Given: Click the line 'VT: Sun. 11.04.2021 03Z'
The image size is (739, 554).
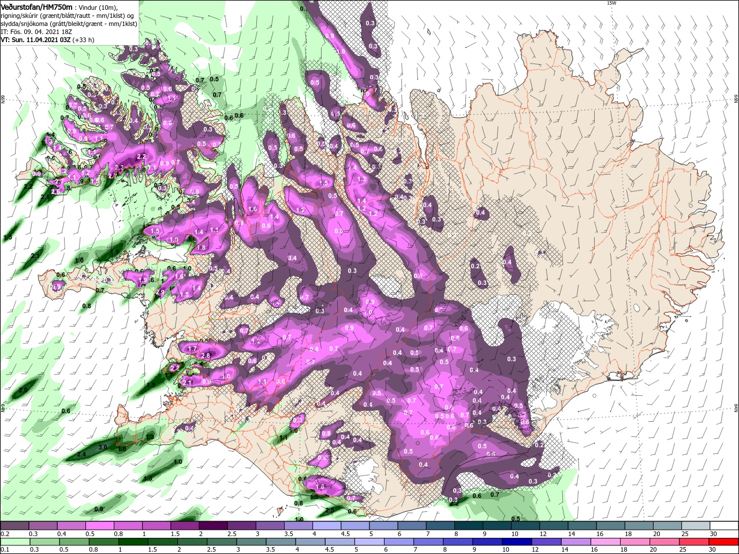Looking at the screenshot, I should tap(35, 40).
